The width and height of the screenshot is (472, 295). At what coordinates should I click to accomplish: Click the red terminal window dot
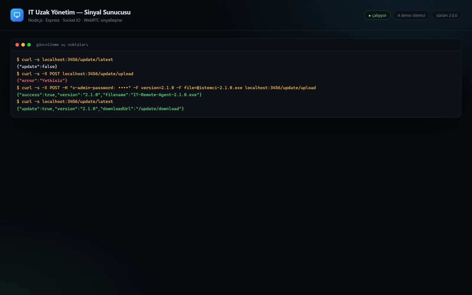[x=17, y=45]
